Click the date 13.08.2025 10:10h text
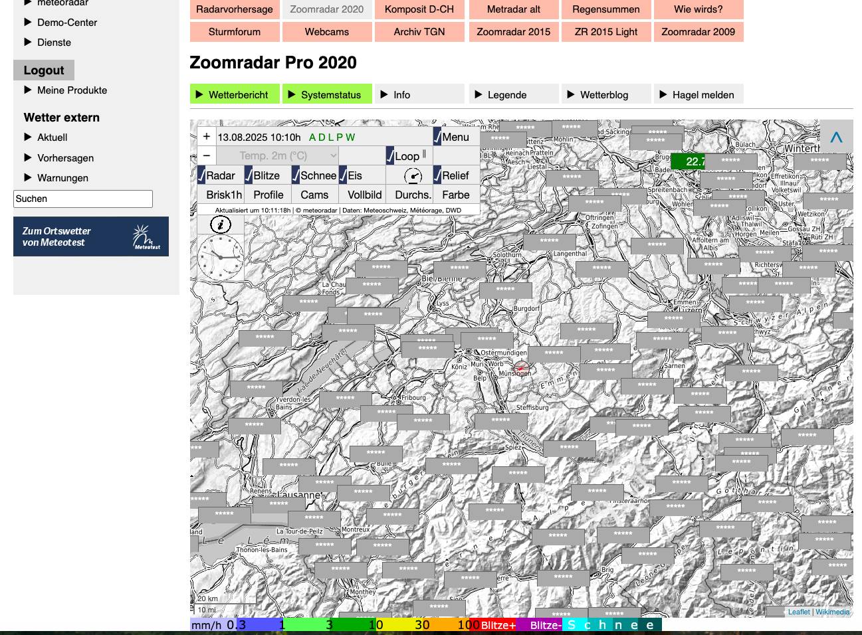This screenshot has height=635, width=862. pyautogui.click(x=259, y=137)
